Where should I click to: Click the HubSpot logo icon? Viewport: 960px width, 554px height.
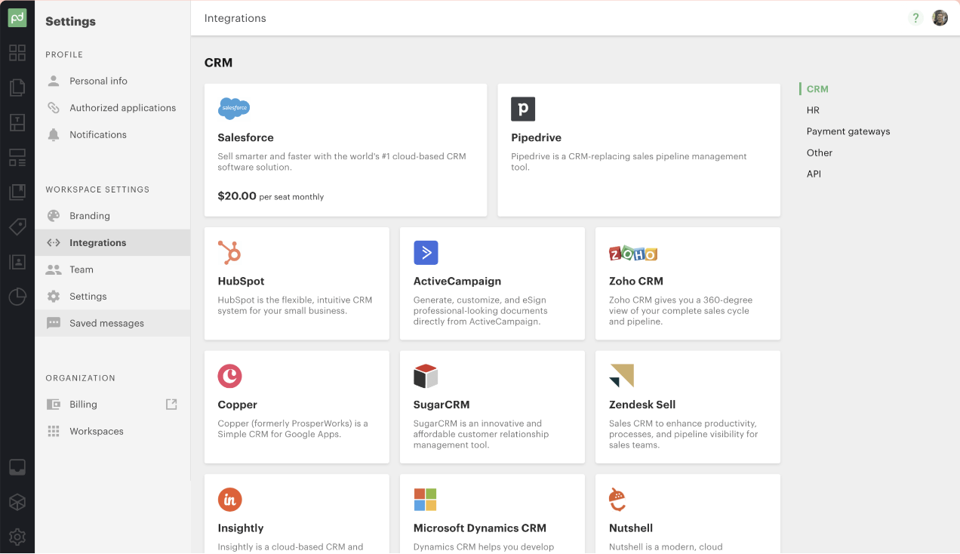[229, 253]
